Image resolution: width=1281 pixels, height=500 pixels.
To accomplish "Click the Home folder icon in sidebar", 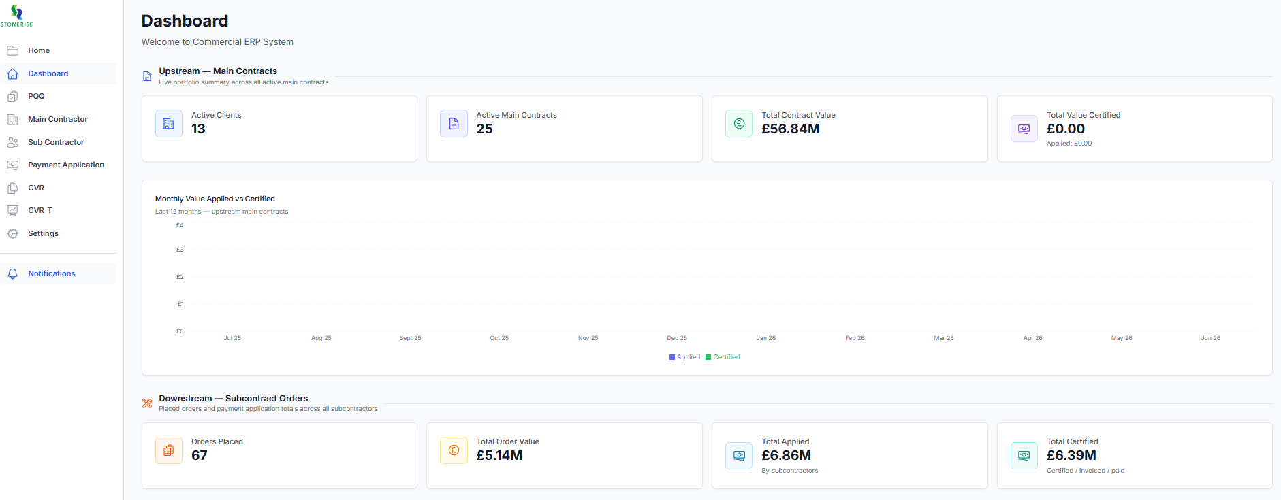I will [12, 50].
